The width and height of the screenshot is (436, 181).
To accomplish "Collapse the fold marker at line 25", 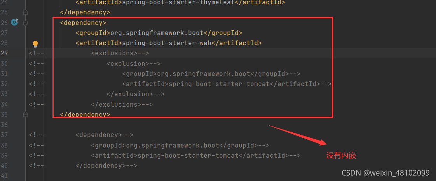I will (x=25, y=12).
